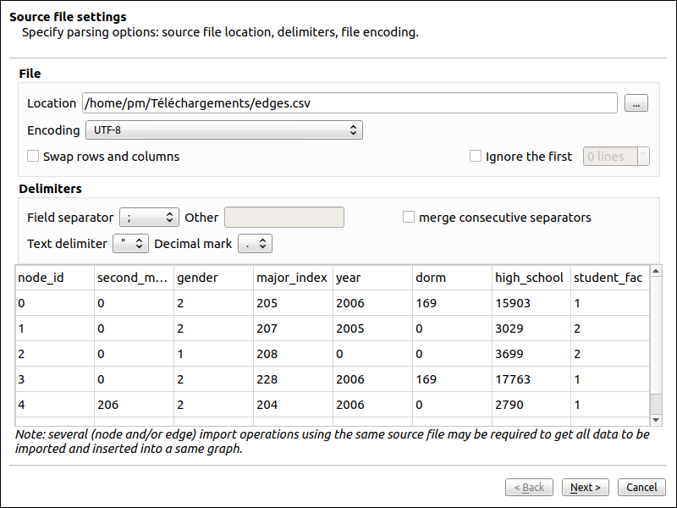Click the browse file location button

tap(636, 103)
